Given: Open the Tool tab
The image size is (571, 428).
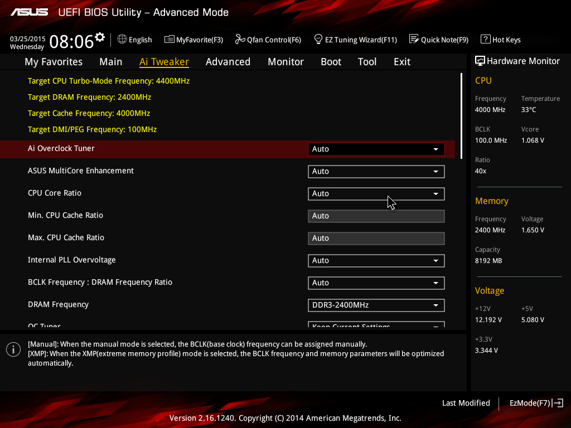Looking at the screenshot, I should pos(367,62).
